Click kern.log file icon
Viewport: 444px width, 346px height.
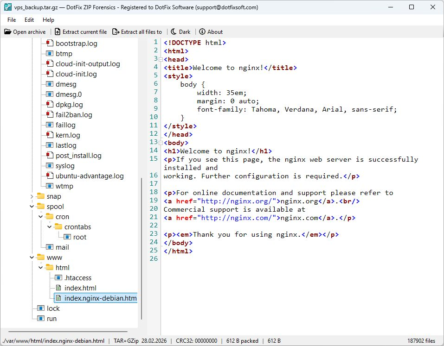50,134
